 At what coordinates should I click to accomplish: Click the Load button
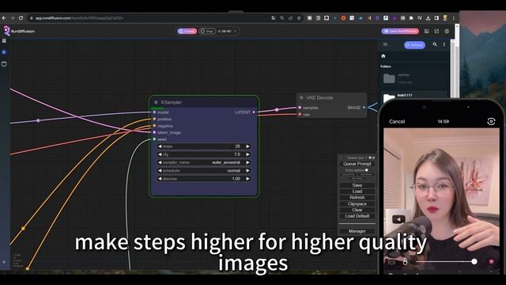pyautogui.click(x=357, y=192)
